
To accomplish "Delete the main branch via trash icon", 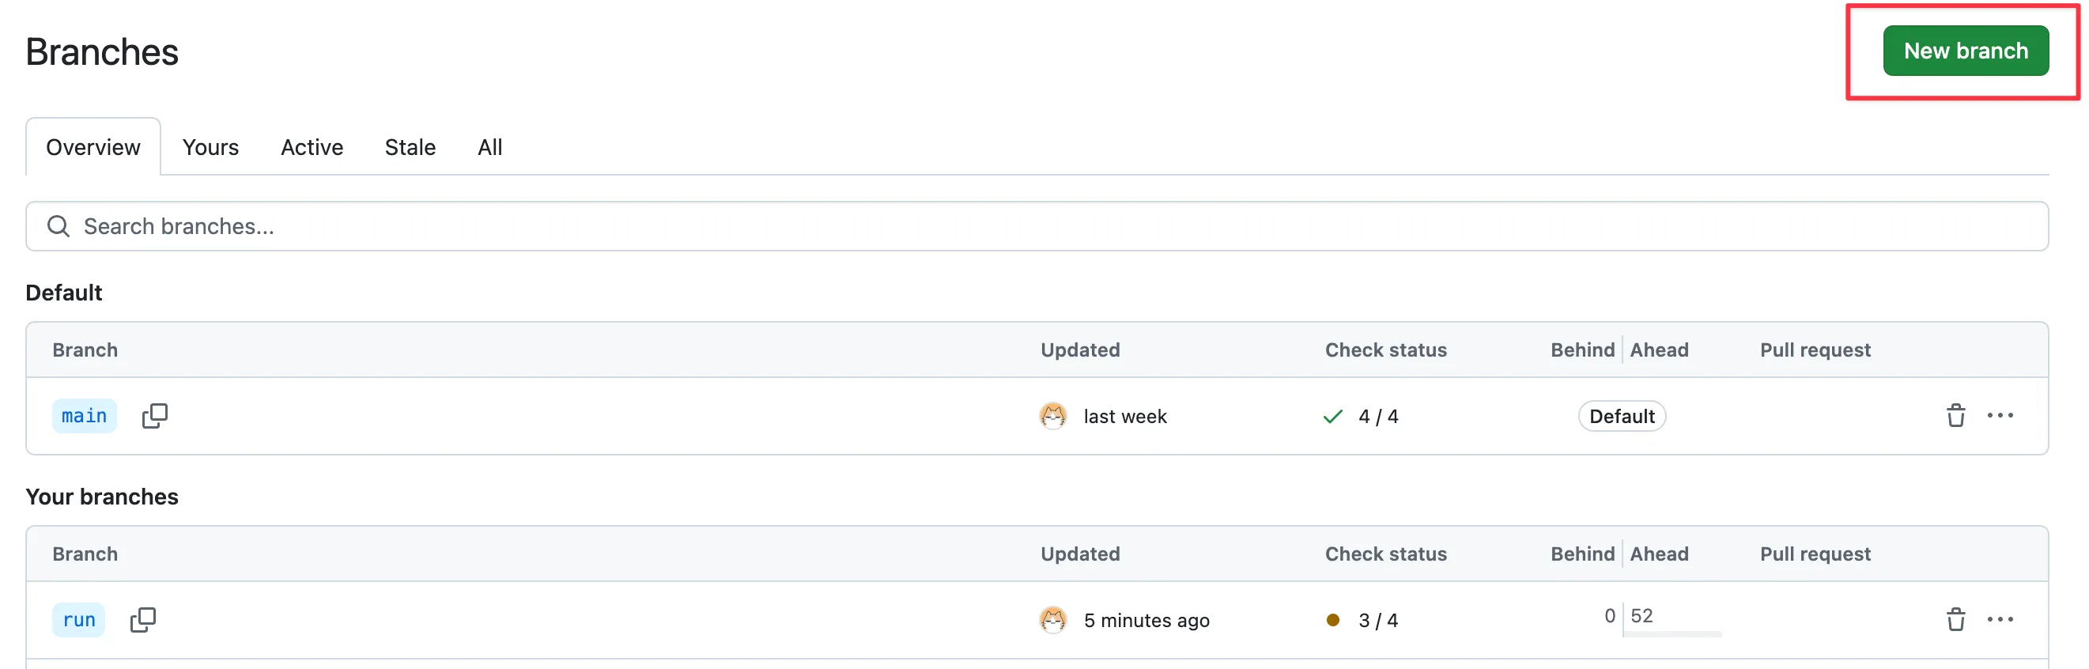I will (x=1955, y=416).
